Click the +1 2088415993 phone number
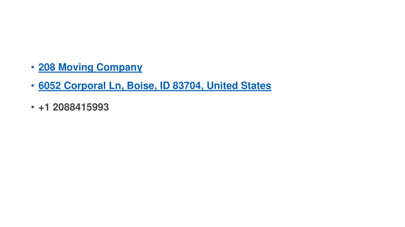 74,107
